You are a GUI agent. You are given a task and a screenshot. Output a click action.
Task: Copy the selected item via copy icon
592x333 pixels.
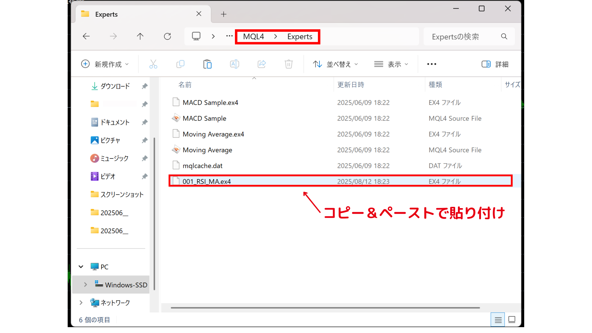pyautogui.click(x=180, y=64)
